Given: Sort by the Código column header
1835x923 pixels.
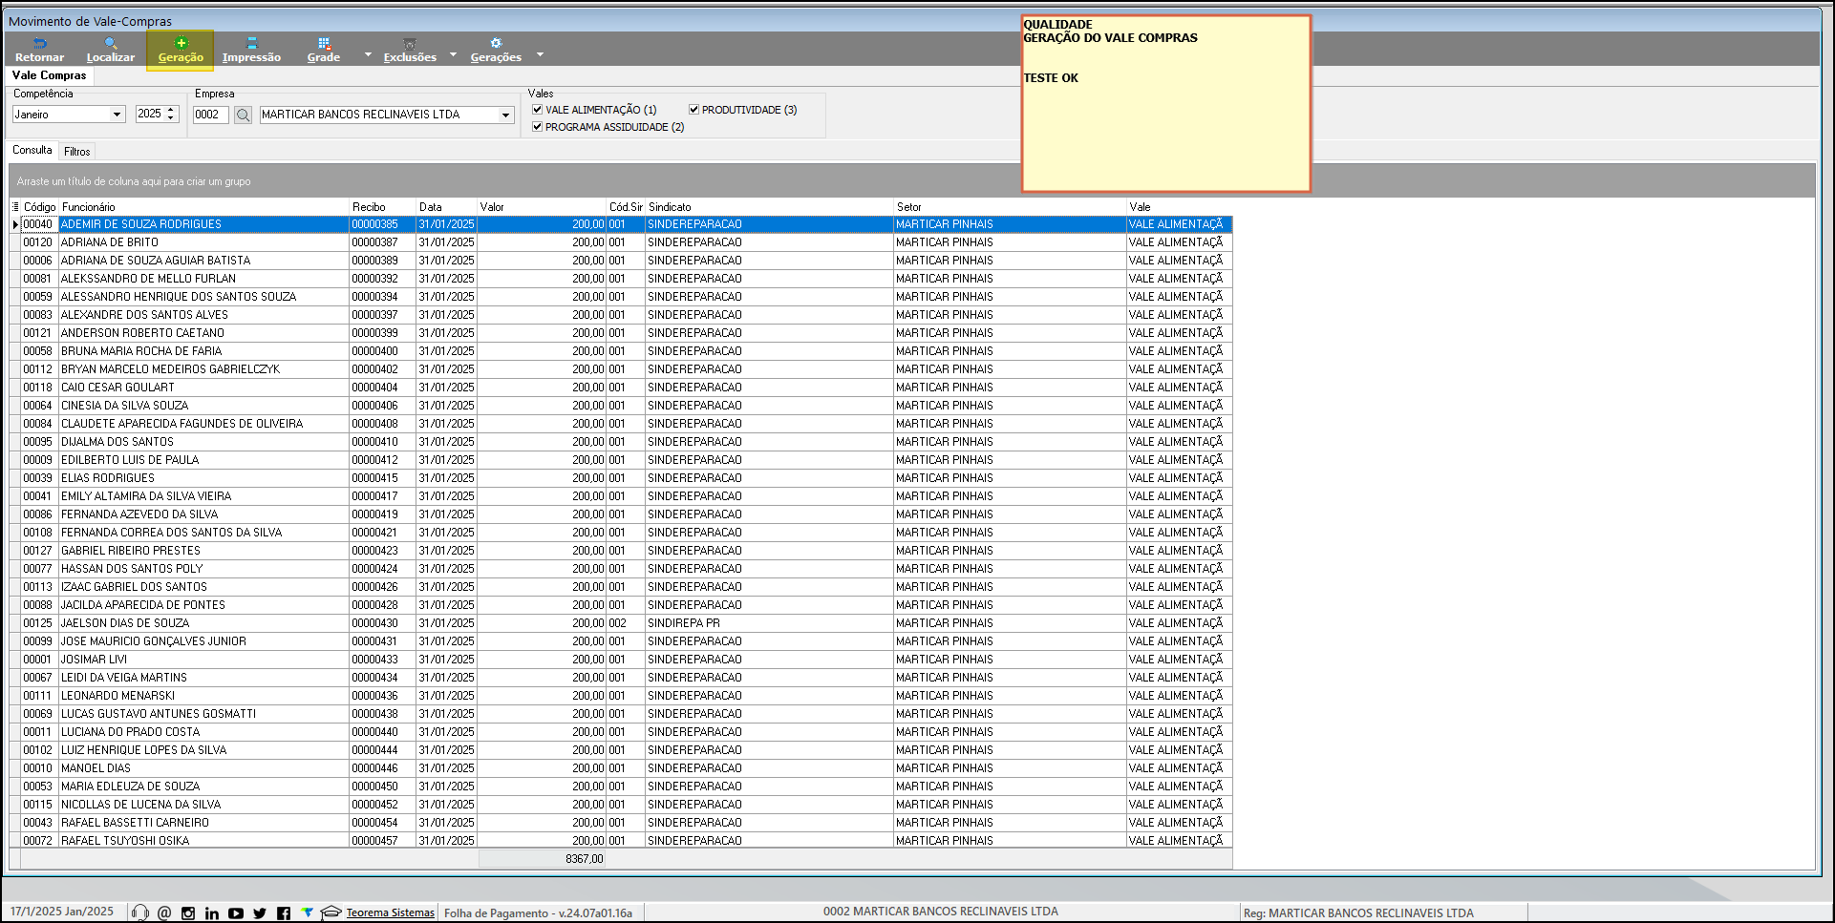Looking at the screenshot, I should (40, 207).
